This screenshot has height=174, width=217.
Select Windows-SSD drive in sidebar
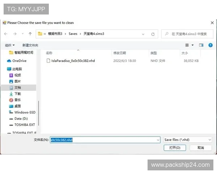[22, 112]
